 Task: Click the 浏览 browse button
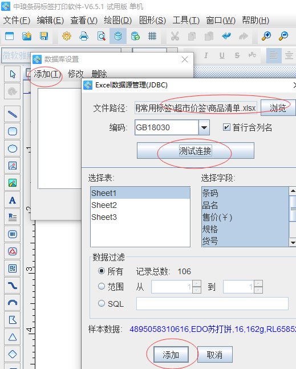[x=278, y=108]
